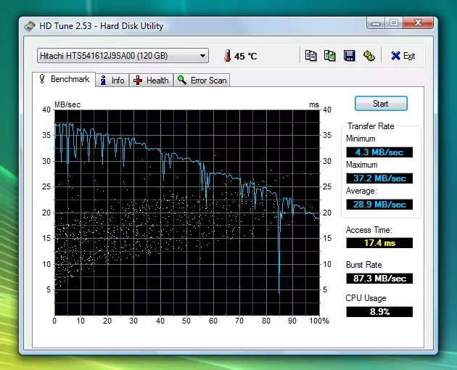Copy benchmark info to clipboard icon

click(x=310, y=55)
